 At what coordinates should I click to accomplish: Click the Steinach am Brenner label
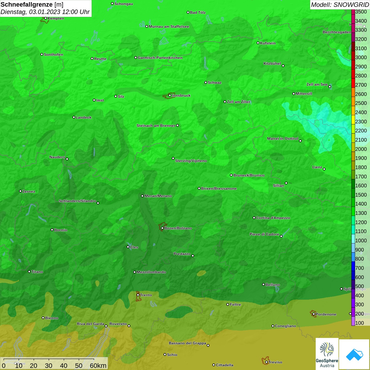click(x=156, y=126)
